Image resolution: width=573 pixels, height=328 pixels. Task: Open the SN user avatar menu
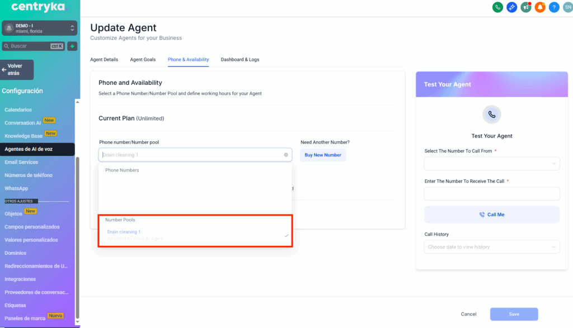pos(567,7)
